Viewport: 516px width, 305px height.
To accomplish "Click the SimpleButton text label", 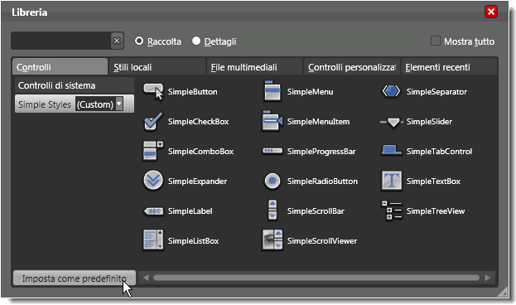I will pyautogui.click(x=192, y=92).
